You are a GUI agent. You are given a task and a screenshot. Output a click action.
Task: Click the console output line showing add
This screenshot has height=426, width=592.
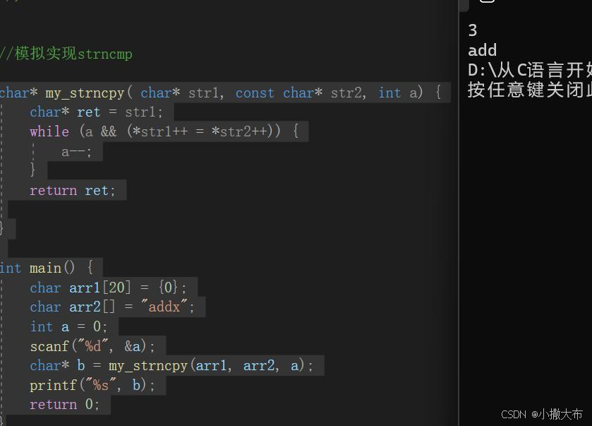481,49
